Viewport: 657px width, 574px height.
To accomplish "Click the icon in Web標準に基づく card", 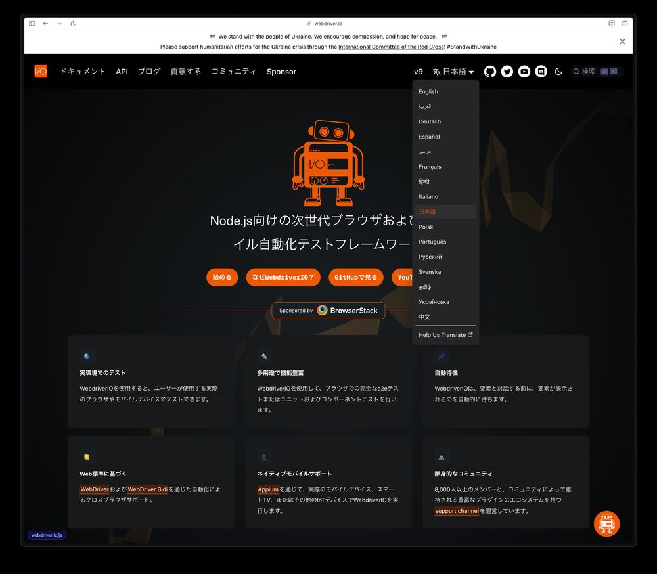I will 87,457.
